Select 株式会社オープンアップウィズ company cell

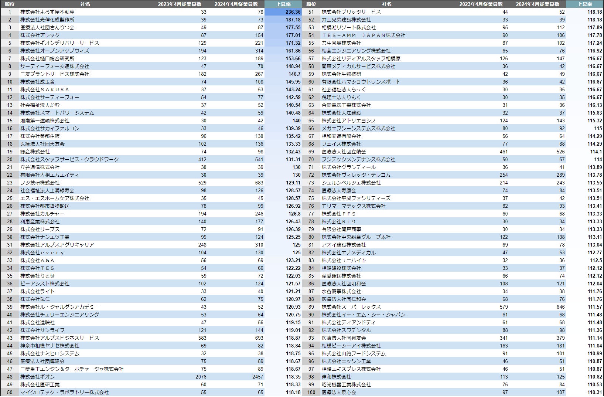point(55,51)
